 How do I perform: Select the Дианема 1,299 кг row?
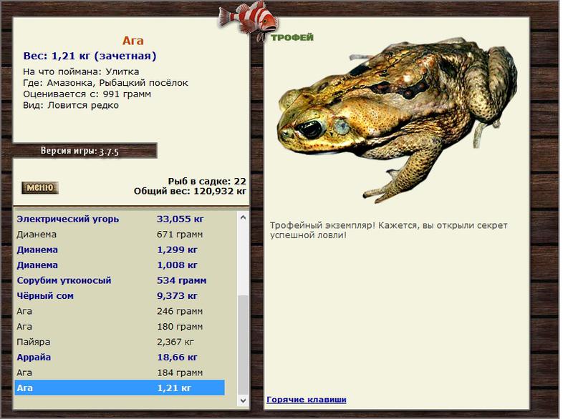tap(120, 250)
